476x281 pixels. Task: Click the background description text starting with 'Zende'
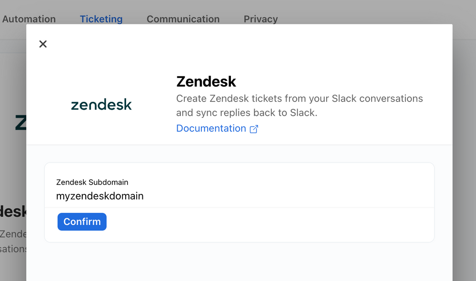(13, 234)
